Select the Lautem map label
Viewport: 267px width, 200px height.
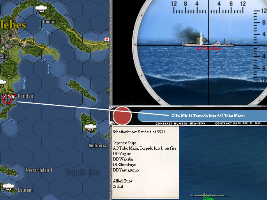[25, 190]
